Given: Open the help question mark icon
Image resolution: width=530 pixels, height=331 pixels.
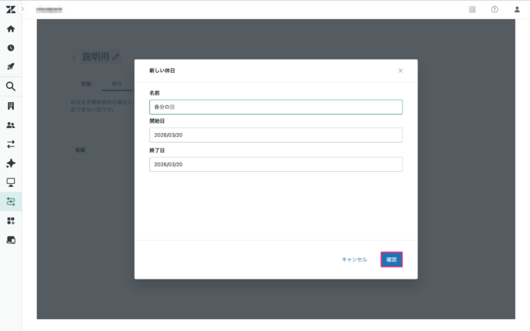Looking at the screenshot, I should [x=494, y=10].
